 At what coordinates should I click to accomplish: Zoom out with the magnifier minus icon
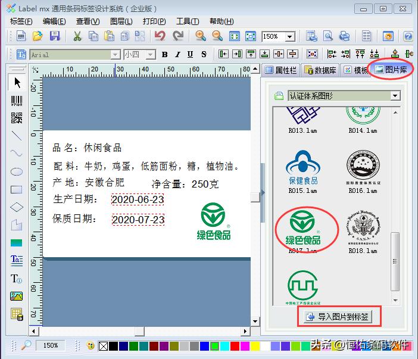tap(217, 36)
